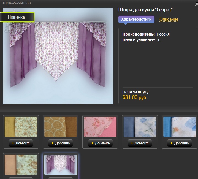Screen dimensions: 198x179
Task: Select the pink roses fabric thumbnail
Action: point(100,127)
